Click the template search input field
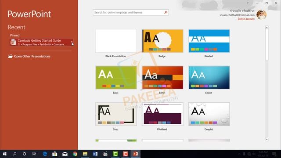Image resolution: width=281 pixels, height=158 pixels. pyautogui.click(x=131, y=12)
